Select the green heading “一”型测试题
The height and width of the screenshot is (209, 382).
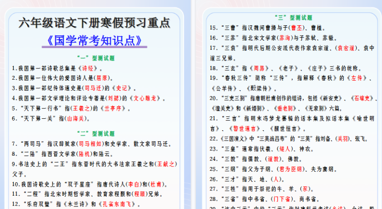[96, 58]
